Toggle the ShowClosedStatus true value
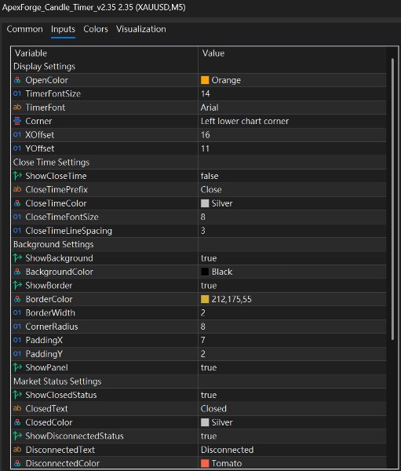This screenshot has width=401, height=471. pos(292,395)
